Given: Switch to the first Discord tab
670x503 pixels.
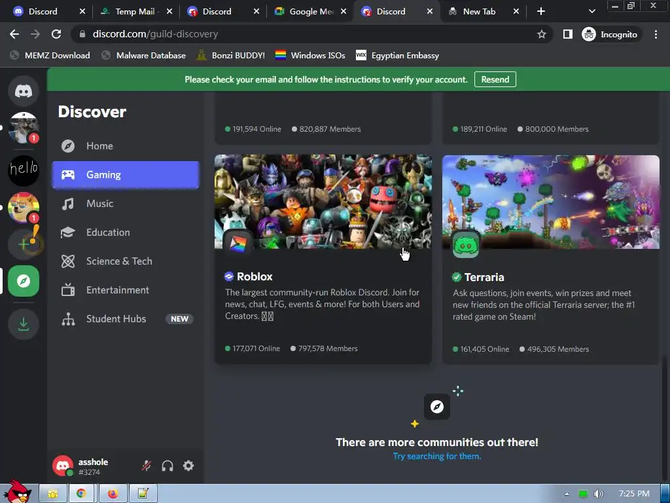Looking at the screenshot, I should pos(48,12).
